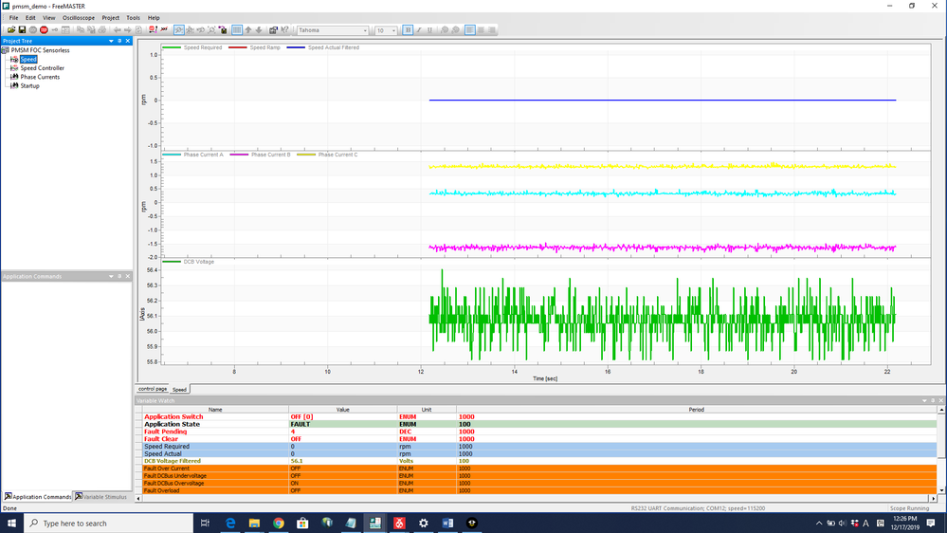947x533 pixels.
Task: Open the Oscilloscope menu
Action: point(79,17)
